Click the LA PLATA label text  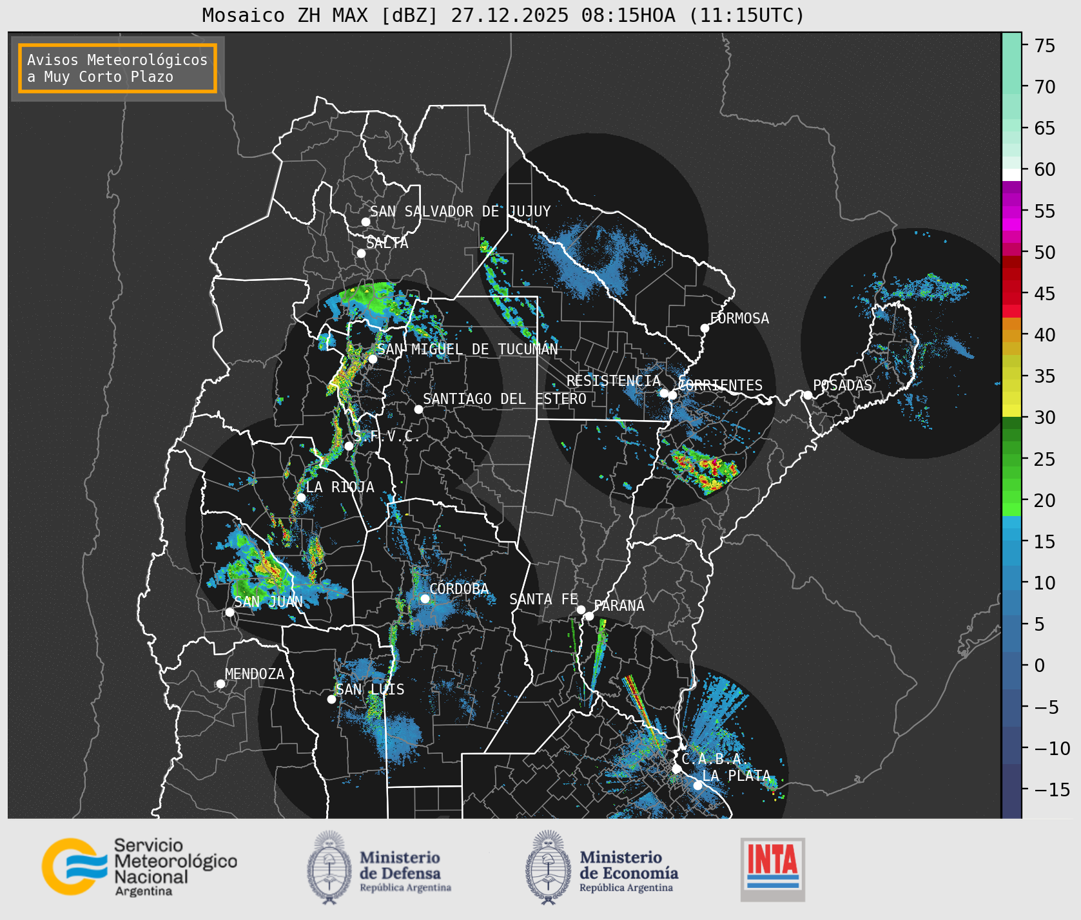(x=736, y=776)
